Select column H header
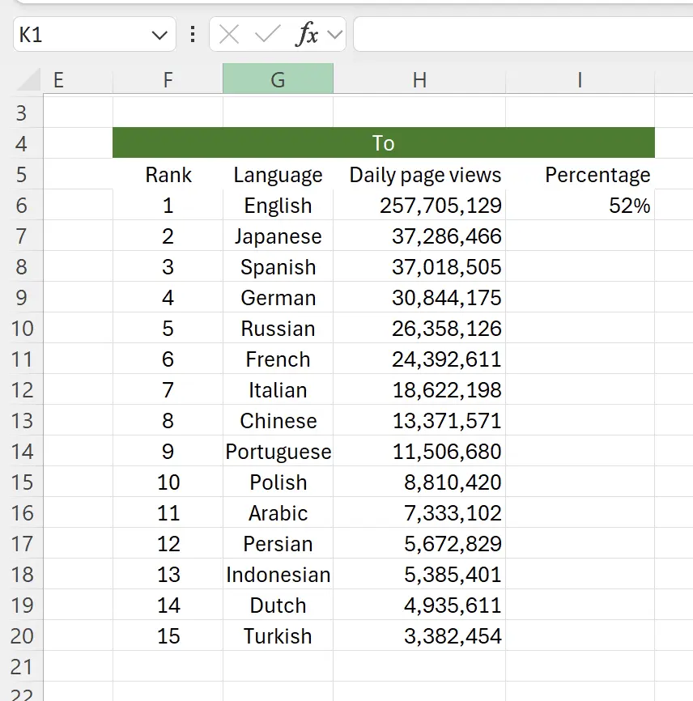Screen dimensions: 693x701 pyautogui.click(x=419, y=80)
